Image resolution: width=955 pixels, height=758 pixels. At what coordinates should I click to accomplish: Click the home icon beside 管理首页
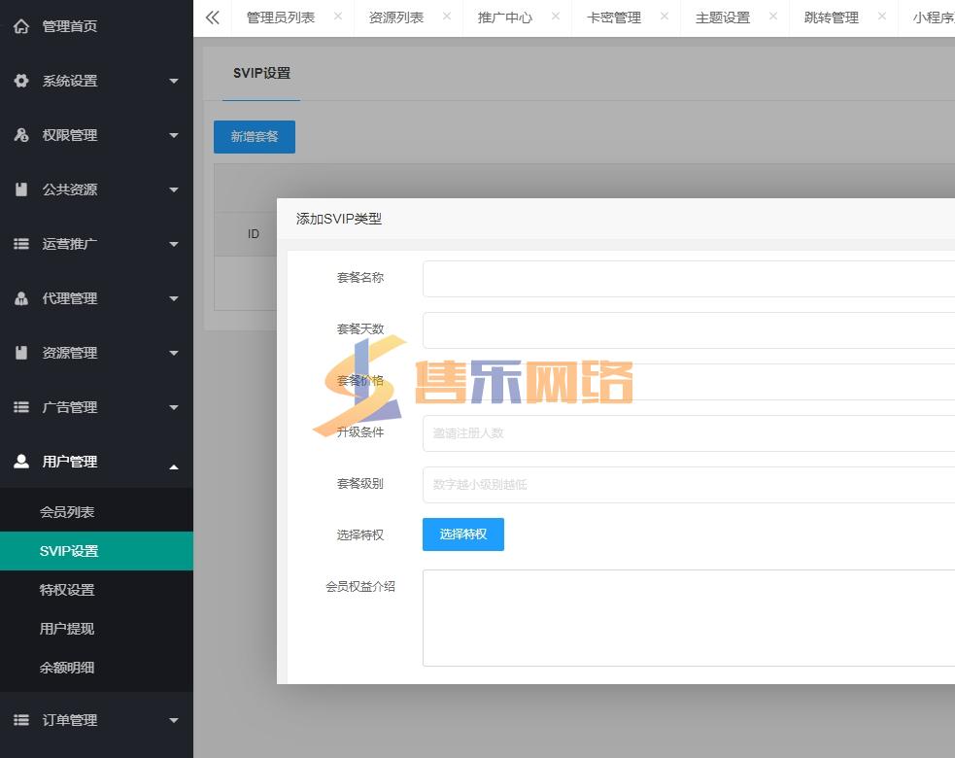[x=21, y=26]
